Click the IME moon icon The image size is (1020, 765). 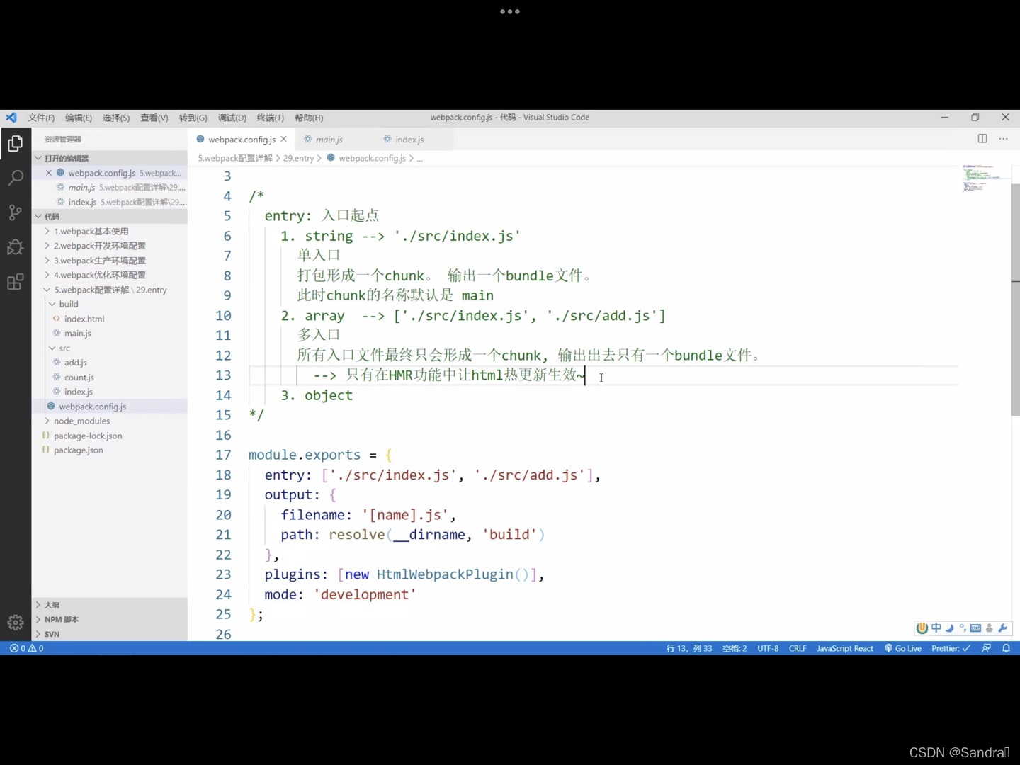click(x=950, y=628)
